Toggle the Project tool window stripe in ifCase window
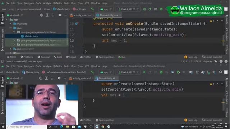Image resolution: width=230 pixels, height=129 pixels. [x=3, y=19]
